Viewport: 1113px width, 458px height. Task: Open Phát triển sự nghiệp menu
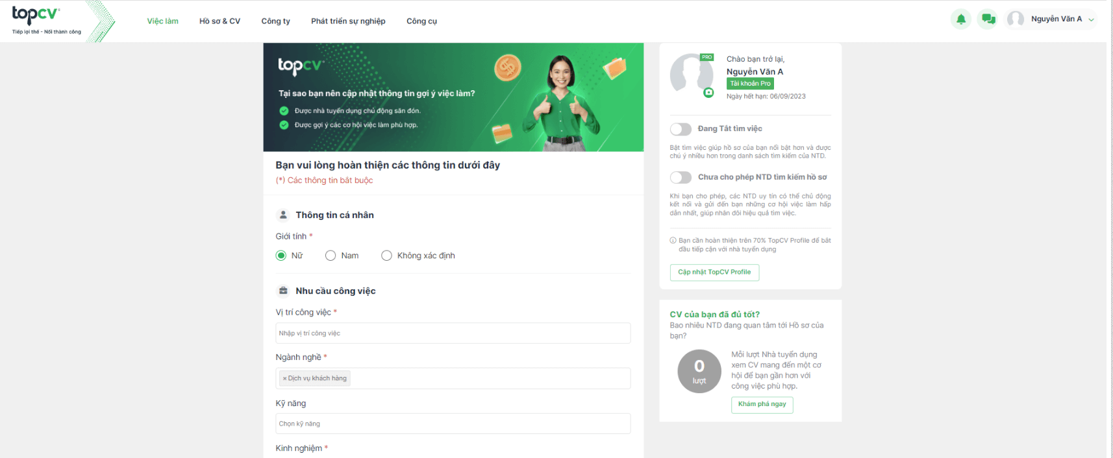348,21
